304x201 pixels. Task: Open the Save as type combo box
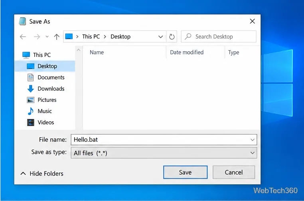(164, 153)
